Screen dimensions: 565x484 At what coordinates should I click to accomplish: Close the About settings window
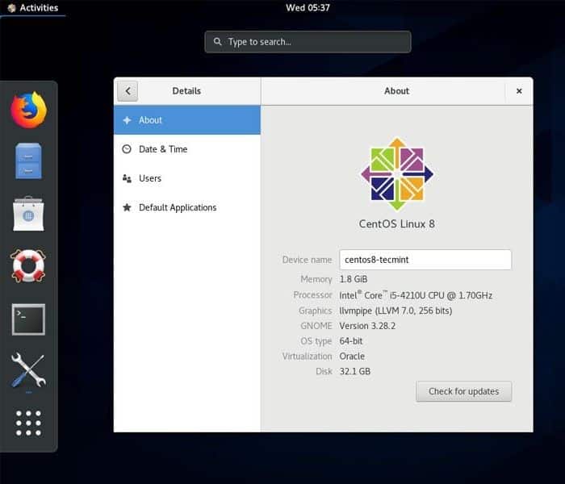pyautogui.click(x=519, y=91)
